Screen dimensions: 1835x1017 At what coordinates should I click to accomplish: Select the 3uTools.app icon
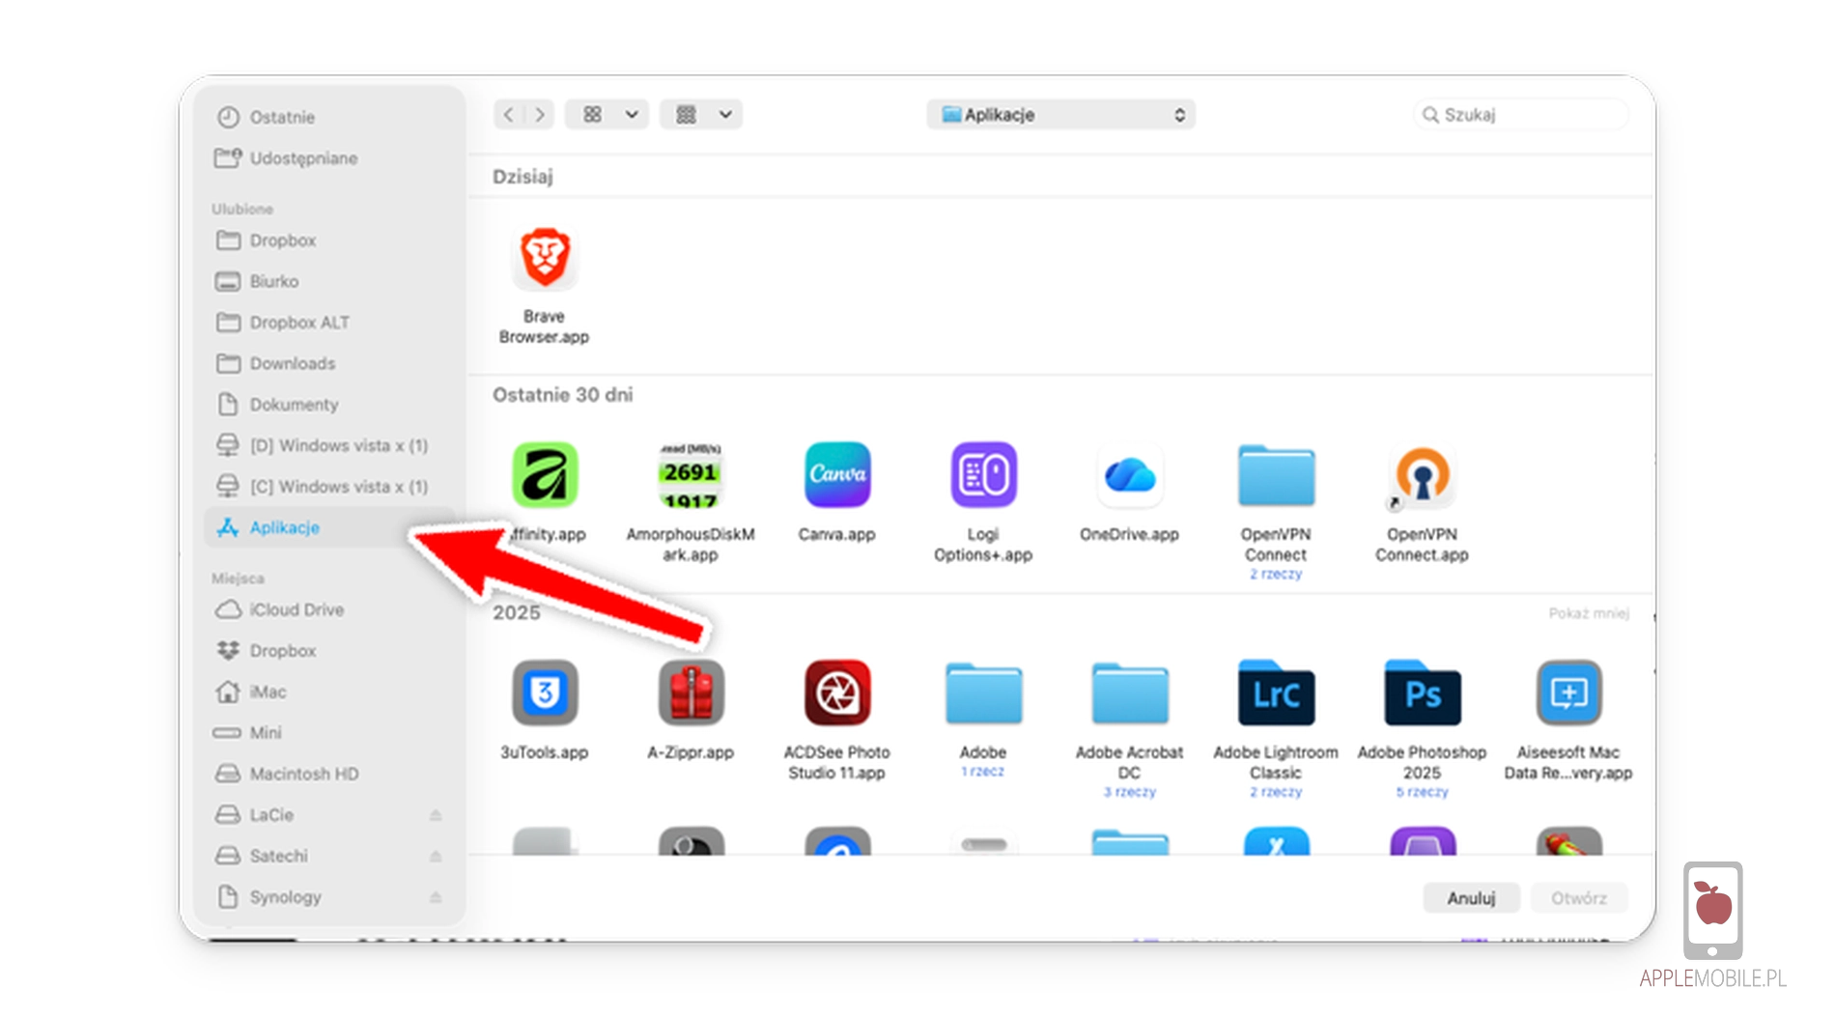pos(544,693)
